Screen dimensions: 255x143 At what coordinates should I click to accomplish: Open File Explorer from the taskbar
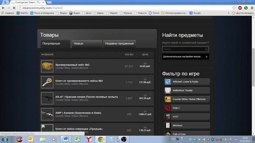tap(43, 139)
